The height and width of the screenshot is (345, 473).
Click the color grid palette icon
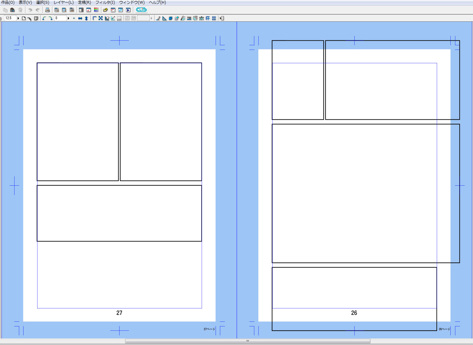[96, 10]
